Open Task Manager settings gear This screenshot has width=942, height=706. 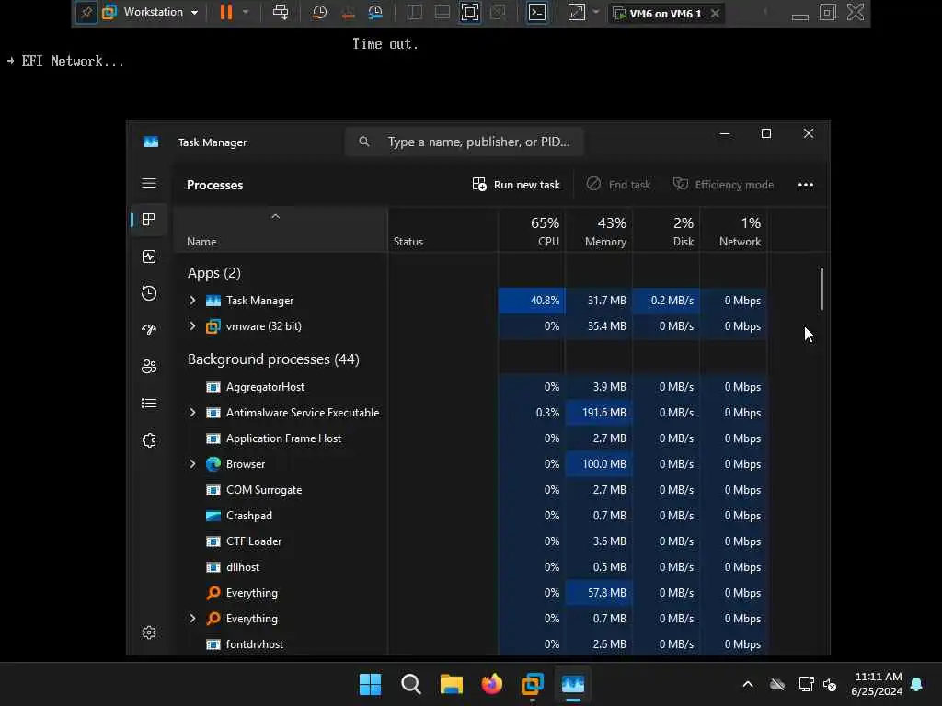[x=149, y=632]
